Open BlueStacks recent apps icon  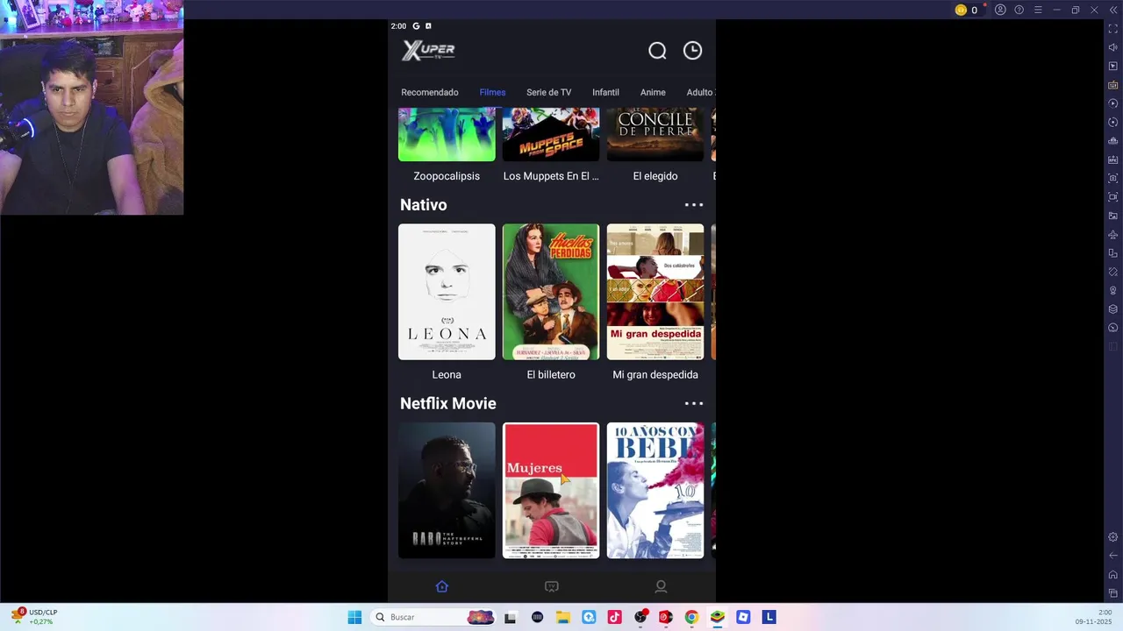[x=1113, y=593]
